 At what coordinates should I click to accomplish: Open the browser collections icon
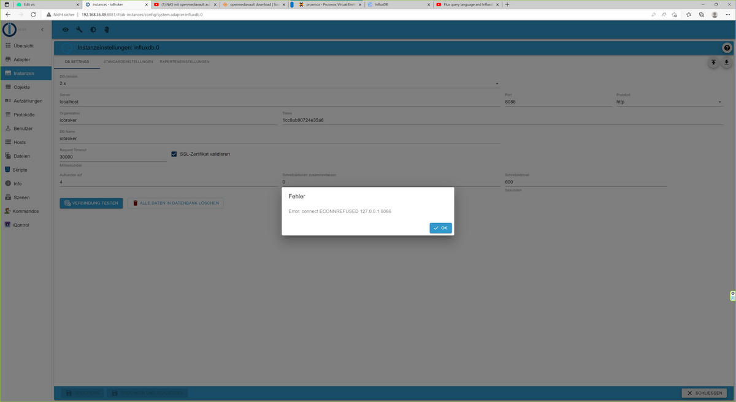[701, 14]
